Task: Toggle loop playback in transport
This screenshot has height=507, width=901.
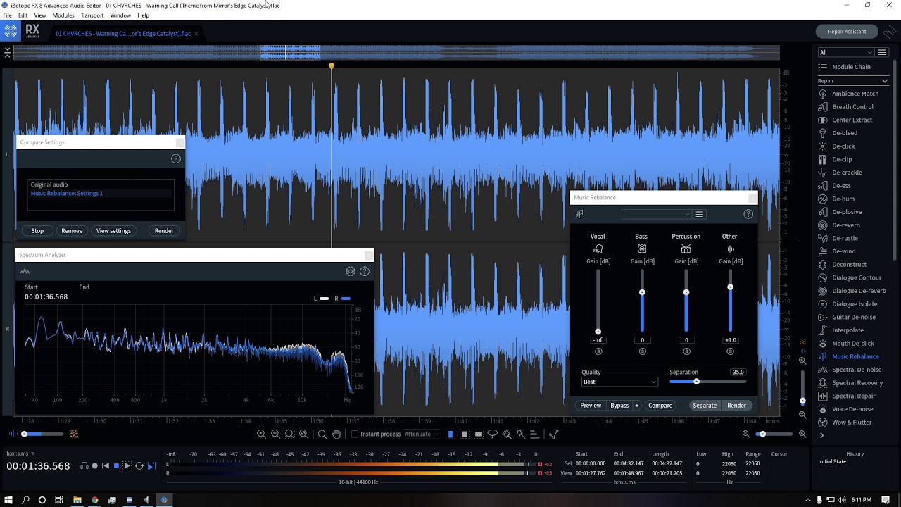Action: [x=139, y=466]
